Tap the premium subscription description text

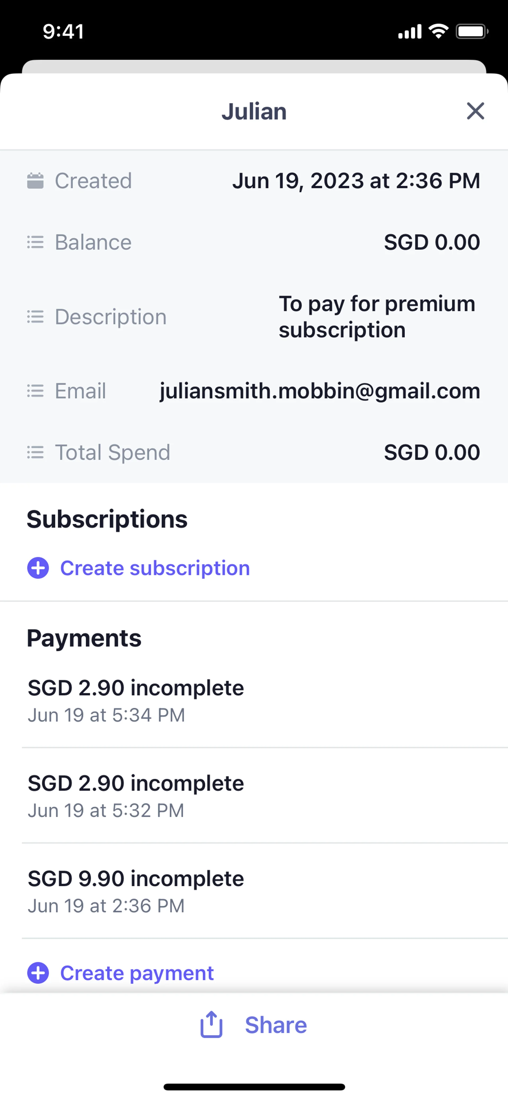[x=377, y=317]
